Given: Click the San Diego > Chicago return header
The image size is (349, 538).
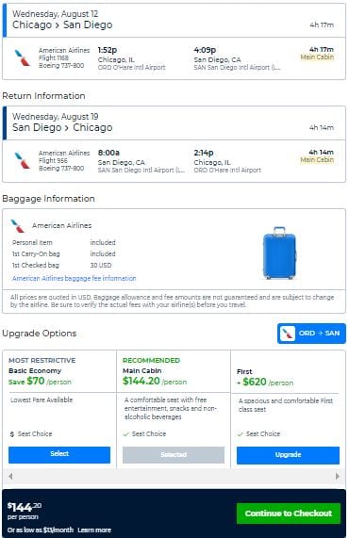Looking at the screenshot, I should [x=62, y=127].
